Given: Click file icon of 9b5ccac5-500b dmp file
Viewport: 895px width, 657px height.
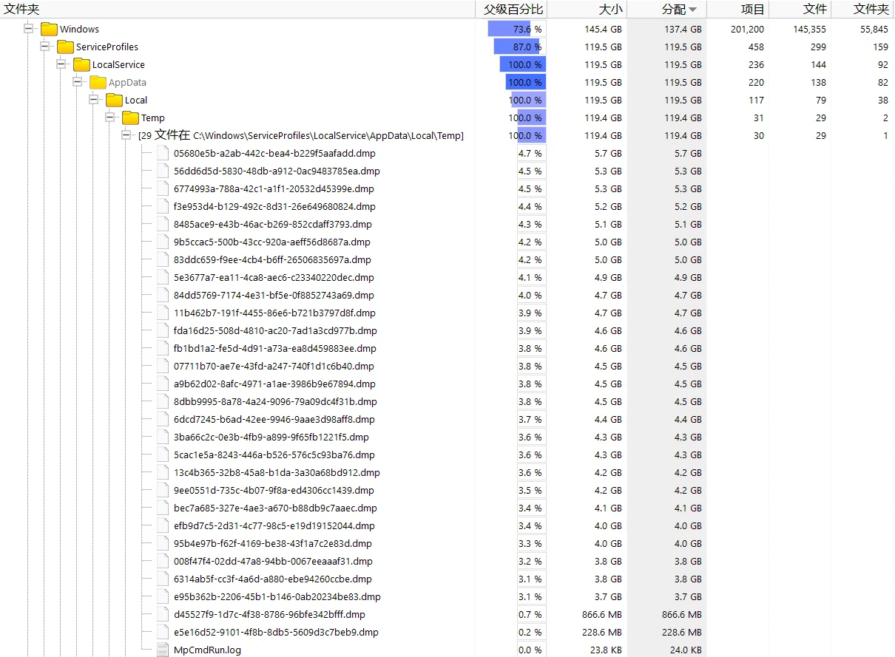Looking at the screenshot, I should coord(163,242).
